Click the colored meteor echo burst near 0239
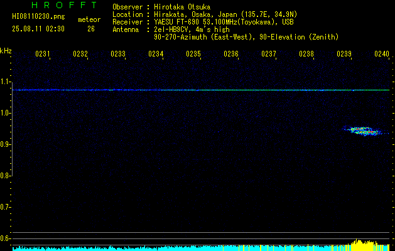 pyautogui.click(x=363, y=131)
